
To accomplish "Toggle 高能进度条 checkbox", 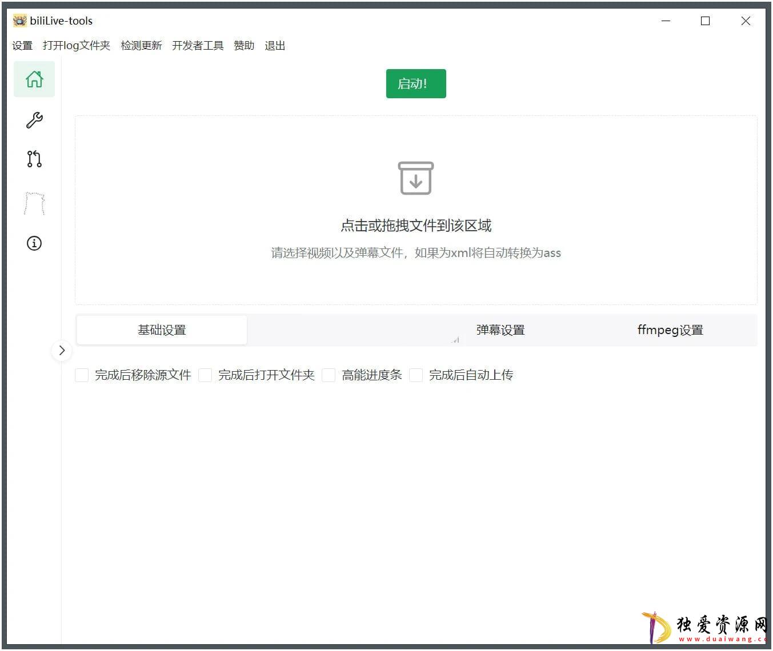I will (x=329, y=375).
